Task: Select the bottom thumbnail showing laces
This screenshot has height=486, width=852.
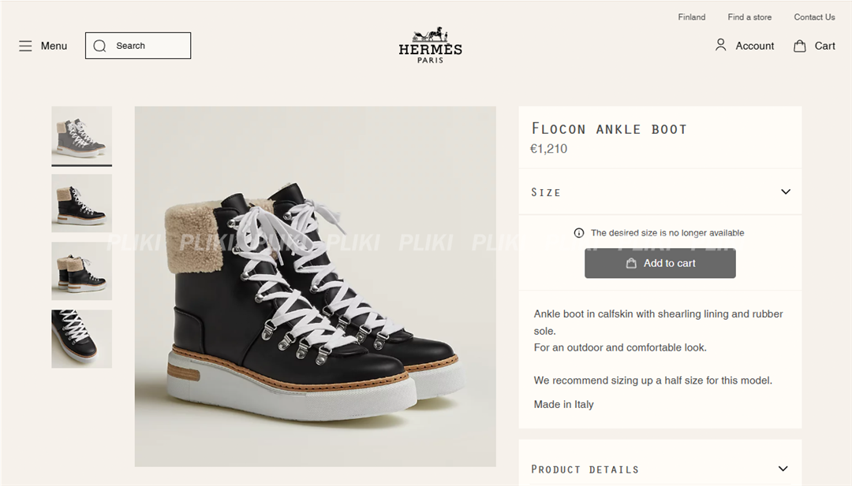Action: coord(81,339)
